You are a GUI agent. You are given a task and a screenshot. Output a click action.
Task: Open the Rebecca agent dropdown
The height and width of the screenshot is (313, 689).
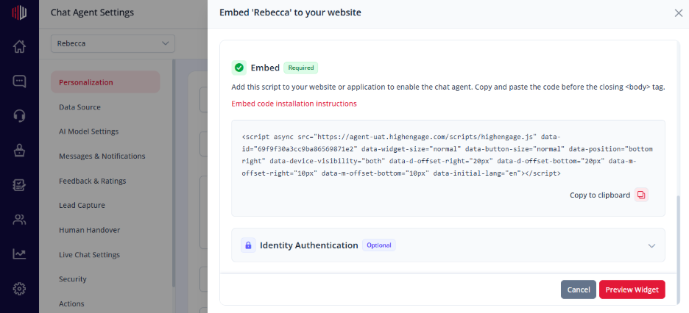click(113, 43)
